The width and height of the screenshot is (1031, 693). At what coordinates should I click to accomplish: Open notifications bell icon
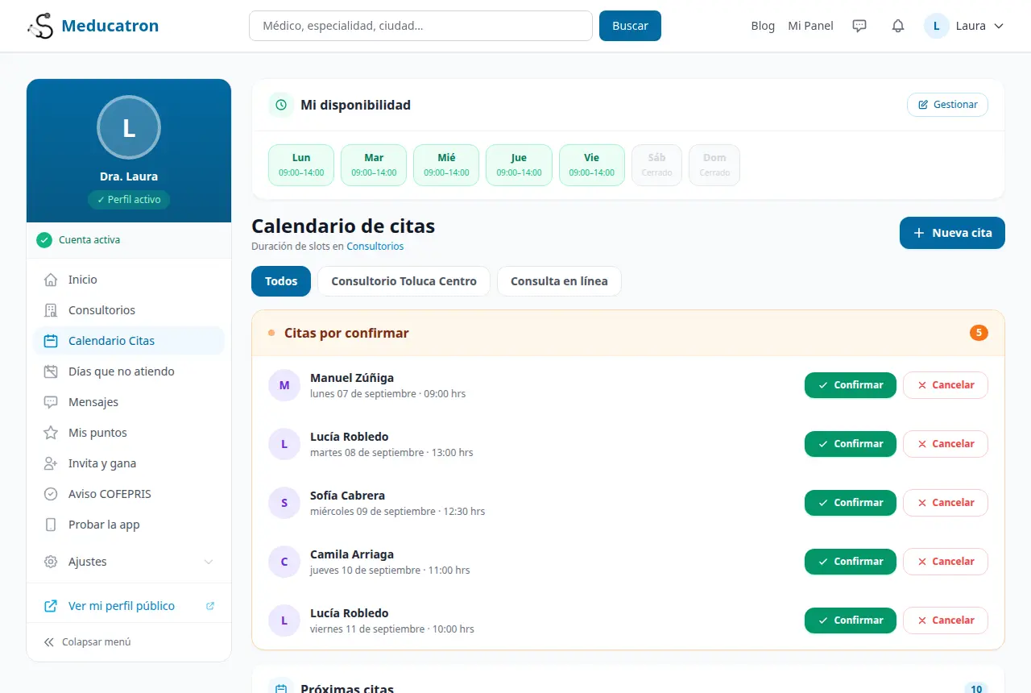point(898,26)
